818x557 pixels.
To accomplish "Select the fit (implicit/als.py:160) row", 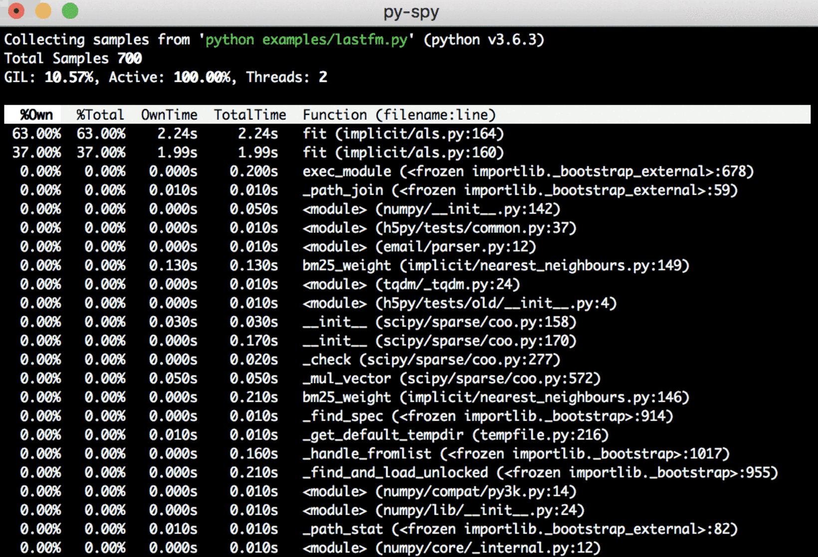I will 408,153.
